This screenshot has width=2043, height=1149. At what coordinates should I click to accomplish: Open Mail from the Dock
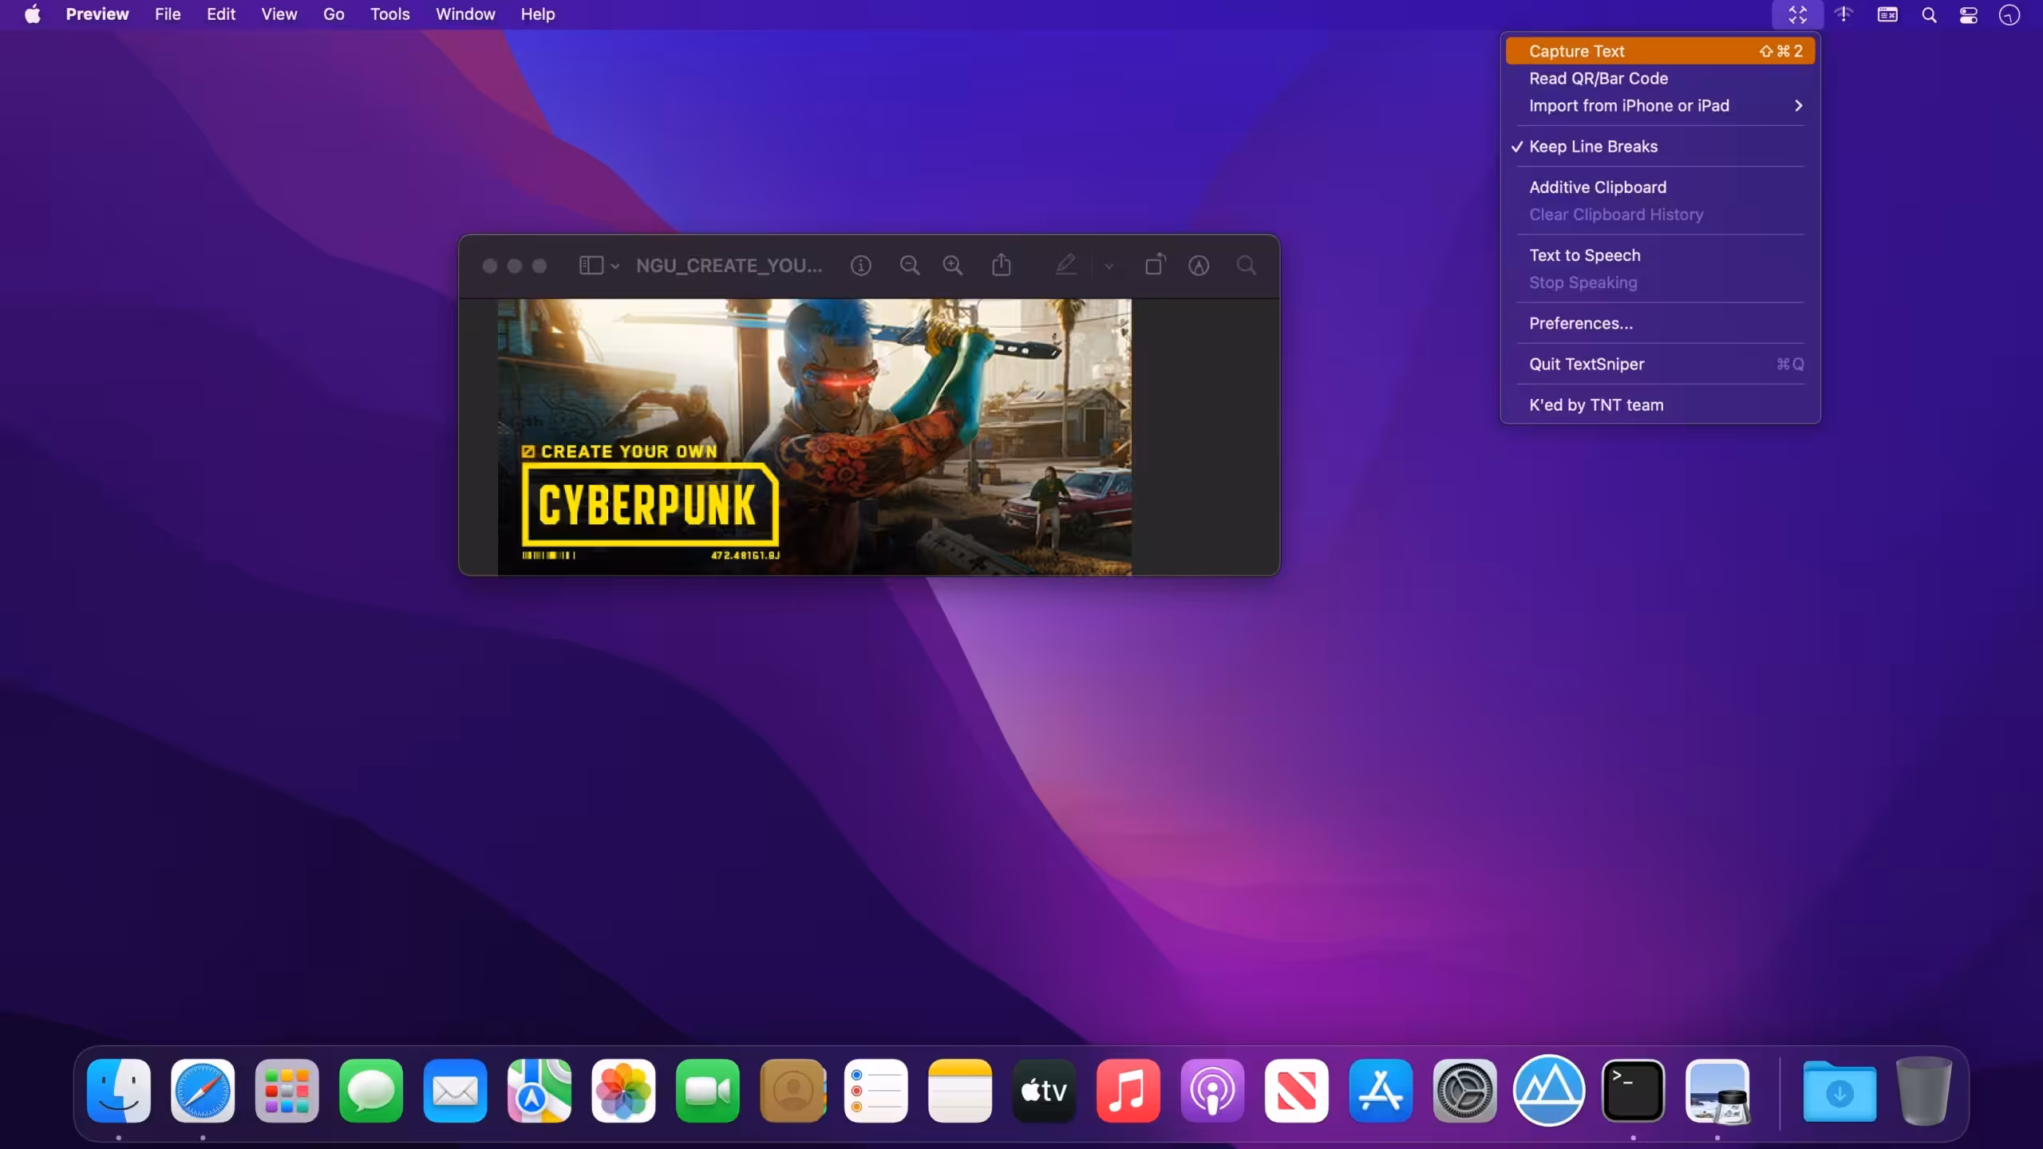click(x=456, y=1091)
